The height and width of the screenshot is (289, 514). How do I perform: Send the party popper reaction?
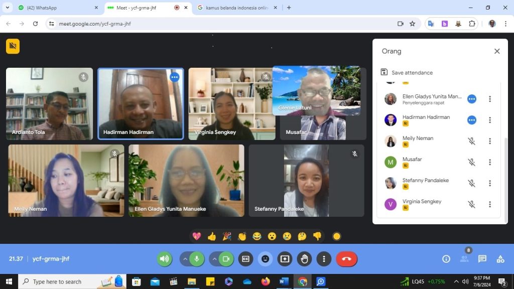click(x=227, y=236)
